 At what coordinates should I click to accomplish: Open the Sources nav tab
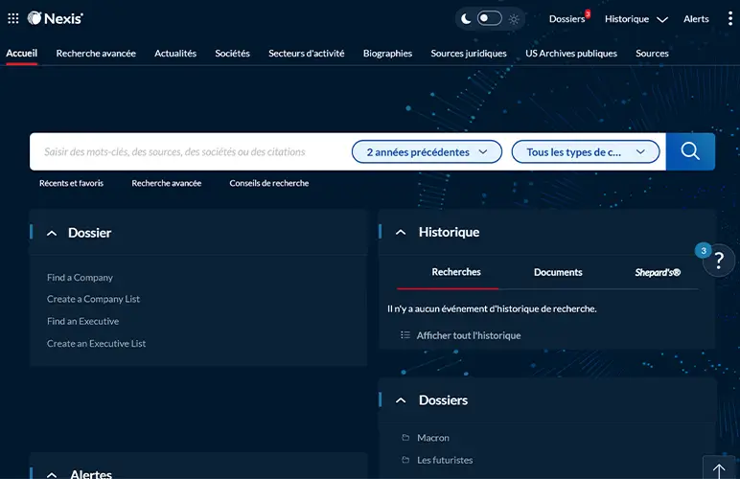pos(652,54)
